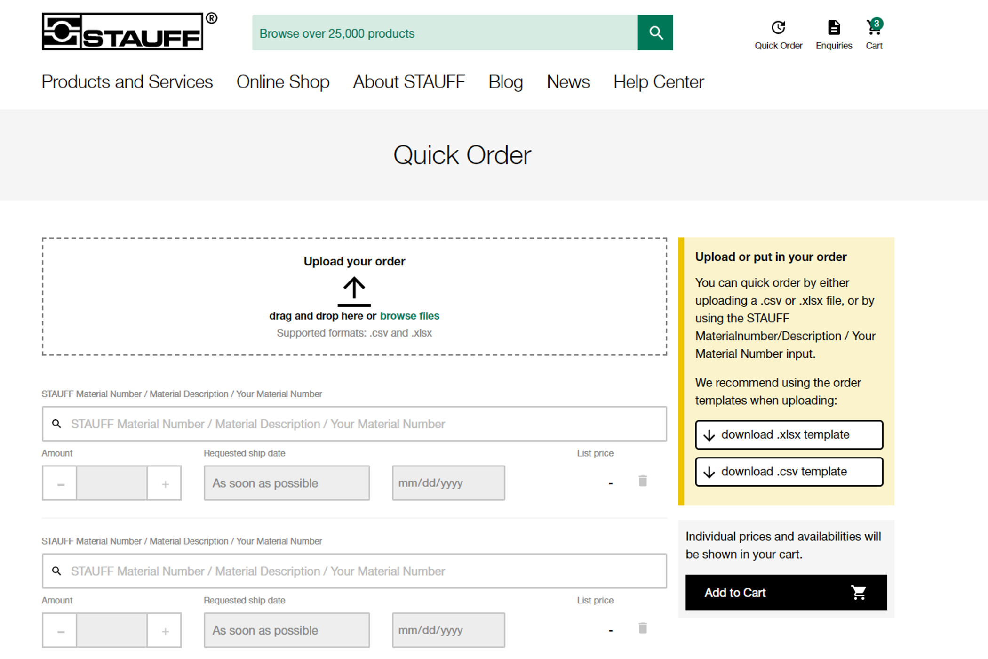Open the Quick Order icon in the header
This screenshot has width=988, height=659.
pyautogui.click(x=778, y=27)
